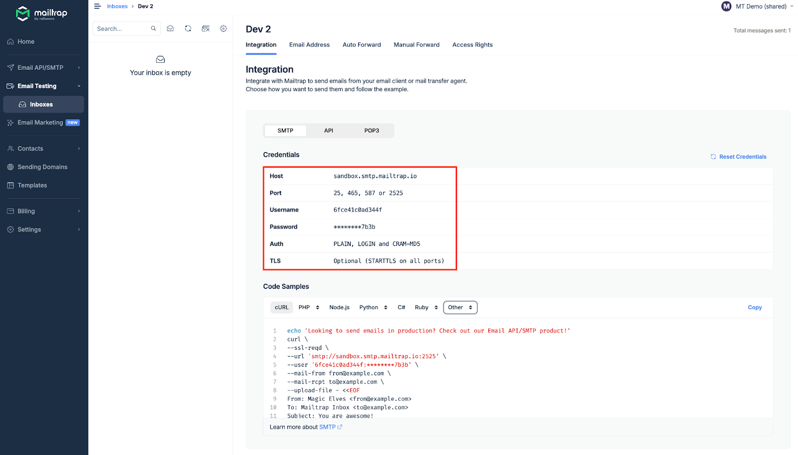798x455 pixels.
Task: Click the TLS value Optional (STARTTLS on all ports)
Action: click(x=389, y=261)
